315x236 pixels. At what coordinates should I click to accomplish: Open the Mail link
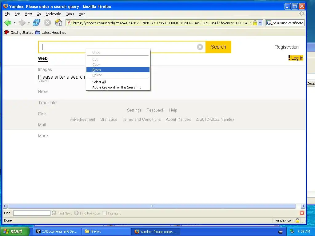42,125
